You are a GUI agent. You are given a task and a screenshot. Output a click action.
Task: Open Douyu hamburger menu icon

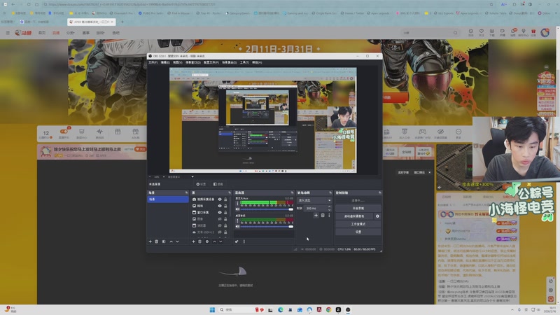8,32
